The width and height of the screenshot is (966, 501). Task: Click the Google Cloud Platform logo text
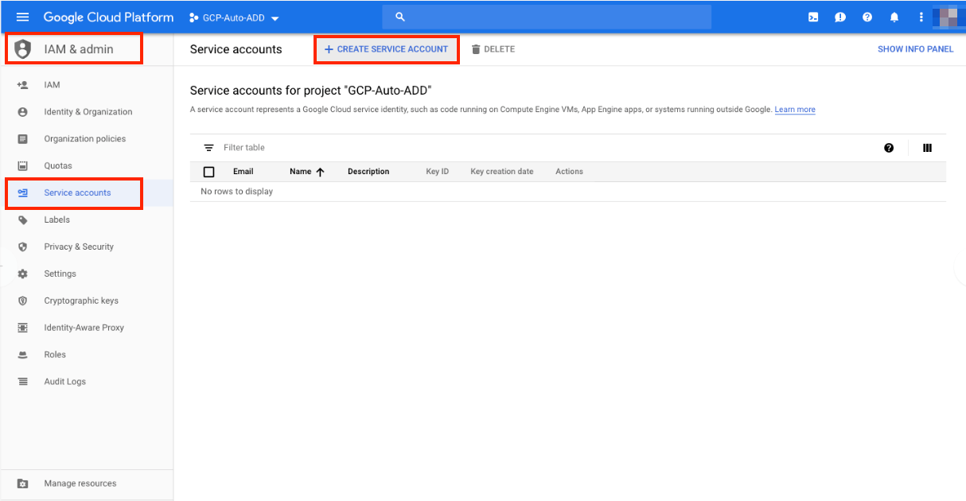coord(108,17)
